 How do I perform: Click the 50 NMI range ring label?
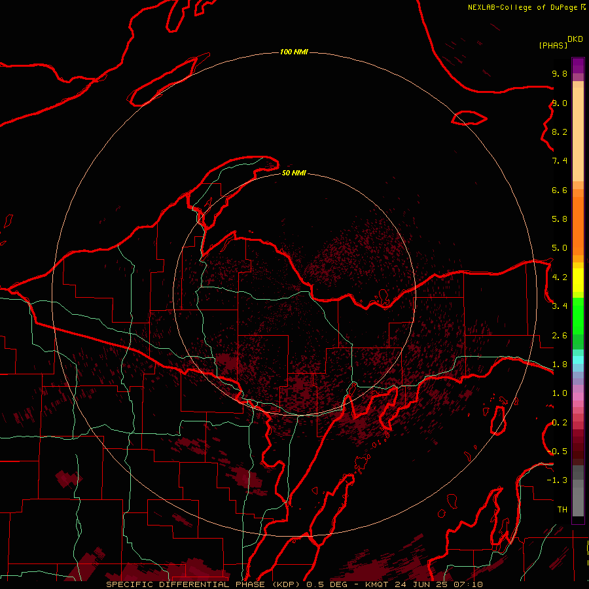click(294, 173)
